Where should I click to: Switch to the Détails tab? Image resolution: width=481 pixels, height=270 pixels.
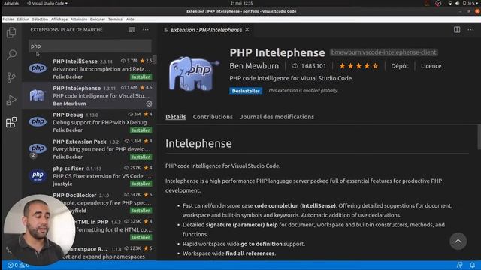coord(175,117)
